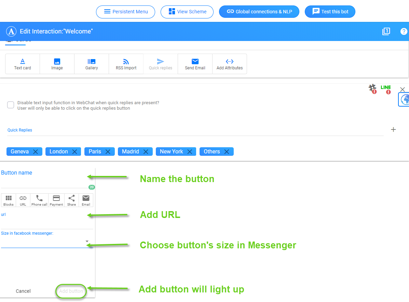
Task: Remove the Madrid quick reply
Action: (x=146, y=151)
